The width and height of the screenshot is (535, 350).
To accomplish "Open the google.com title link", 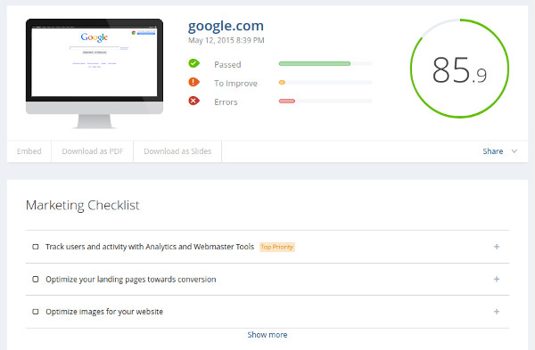I will click(226, 26).
